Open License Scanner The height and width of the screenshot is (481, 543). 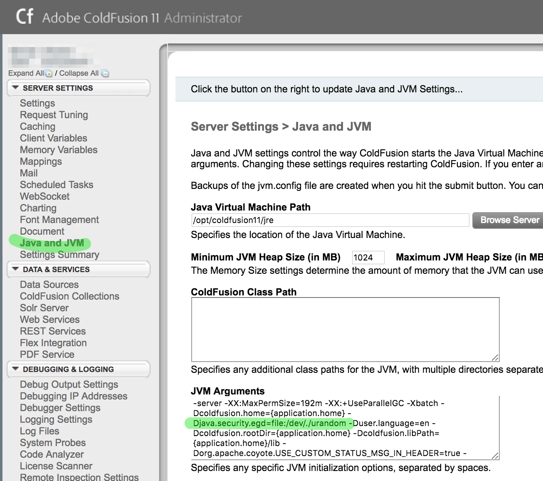coord(56,466)
